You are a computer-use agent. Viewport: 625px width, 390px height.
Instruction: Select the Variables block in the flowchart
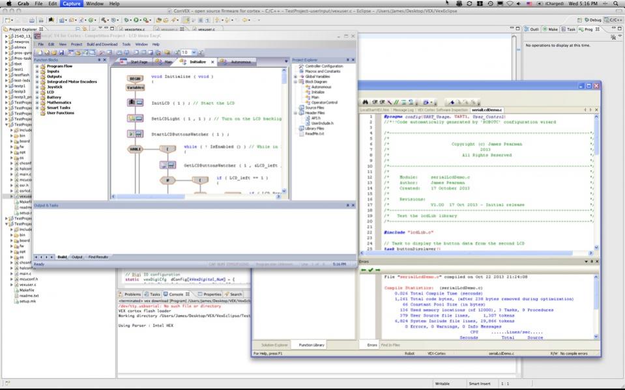(135, 87)
